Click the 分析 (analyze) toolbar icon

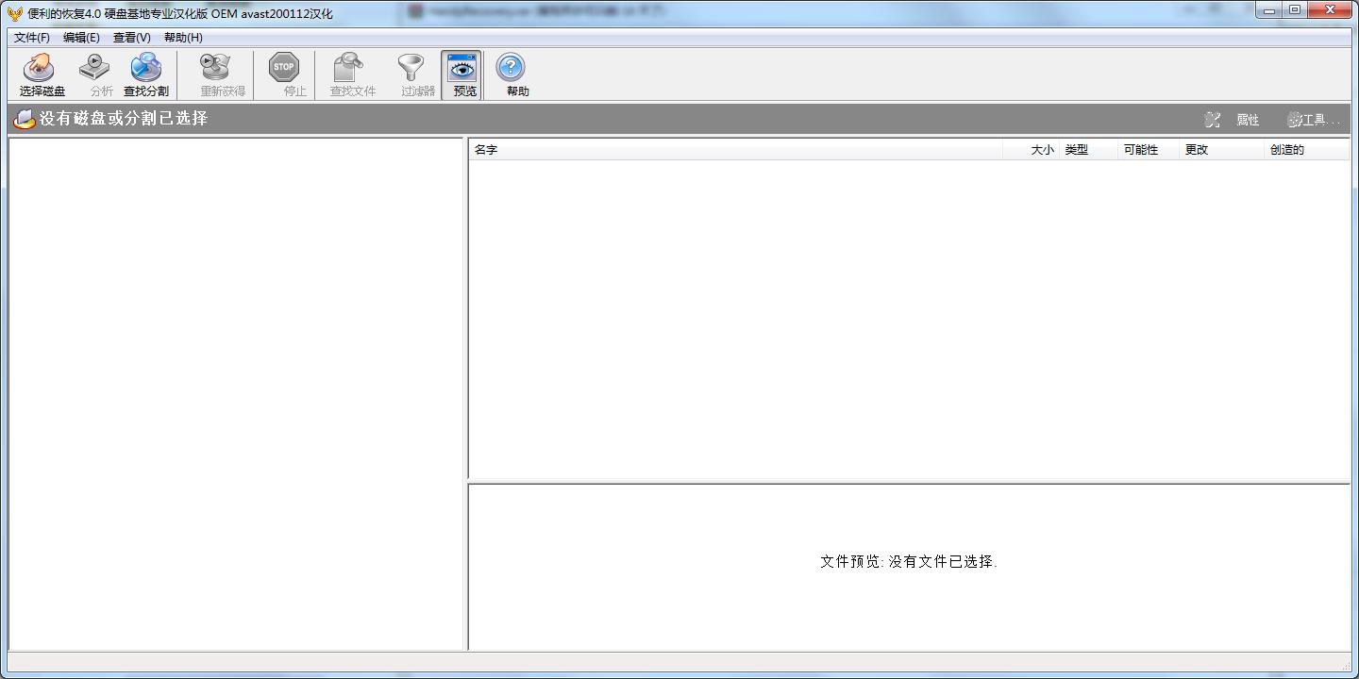[x=94, y=68]
